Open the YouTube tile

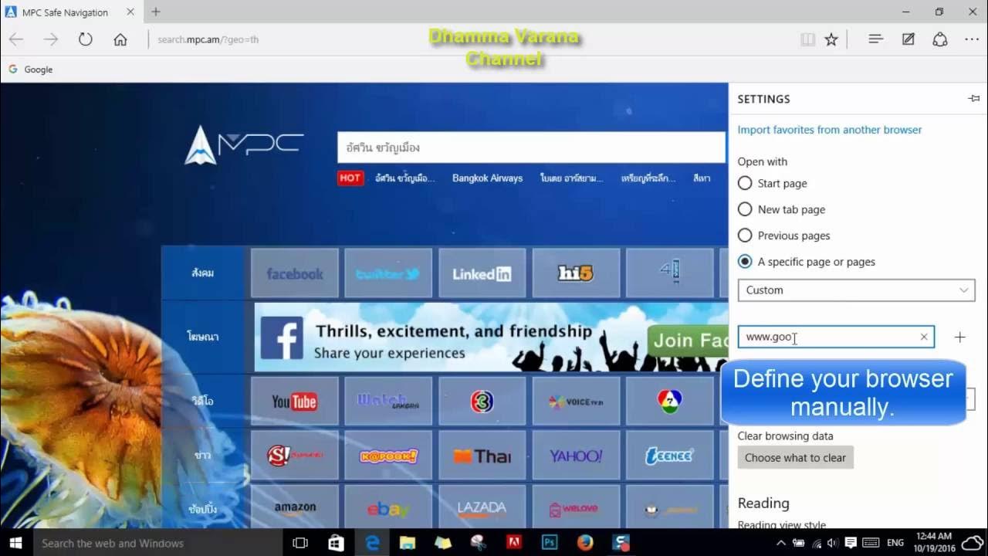click(295, 402)
